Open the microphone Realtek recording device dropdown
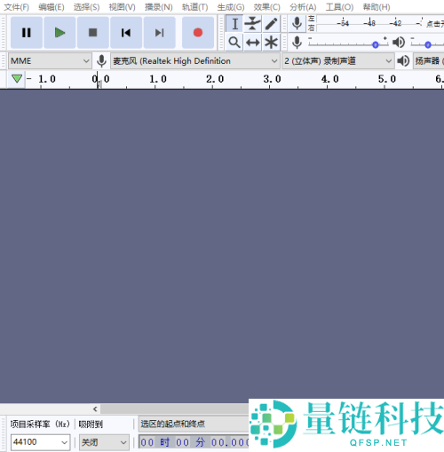The image size is (444, 452). 195,61
